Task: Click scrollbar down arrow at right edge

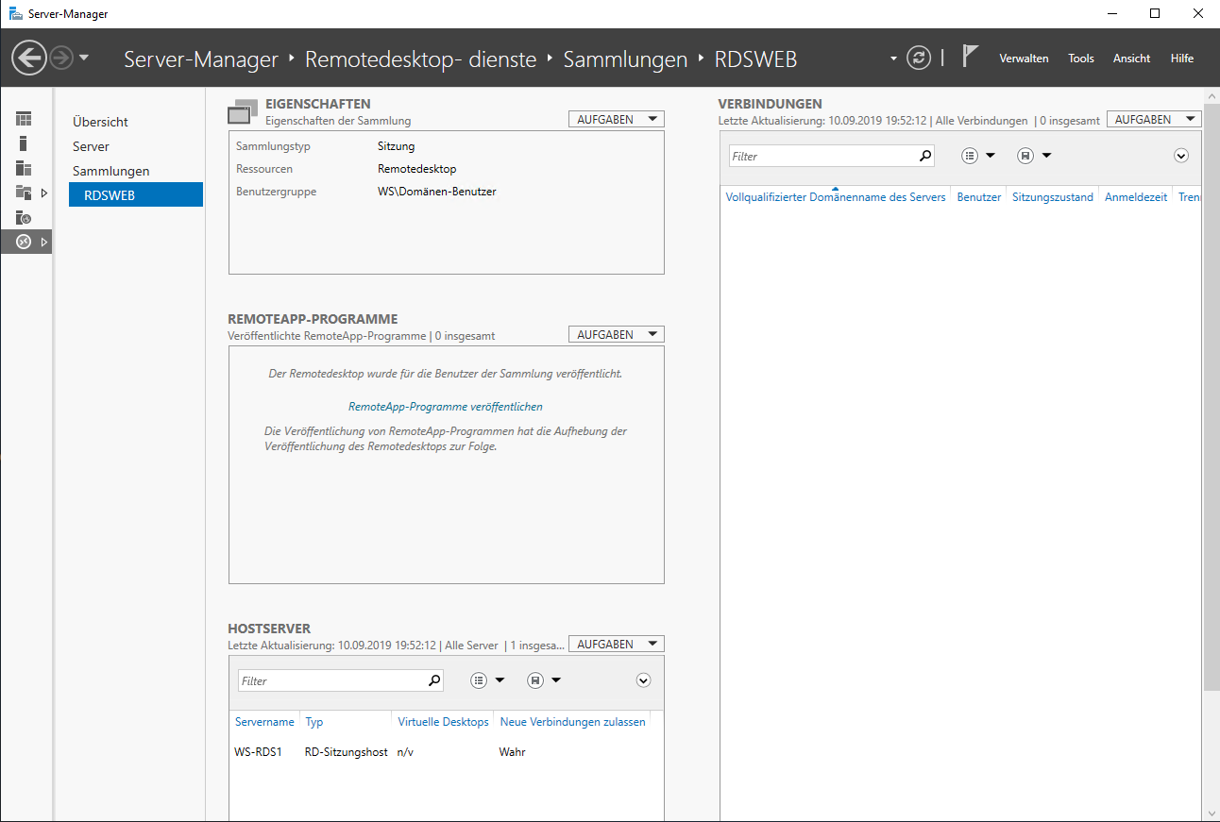Action: (x=1212, y=813)
